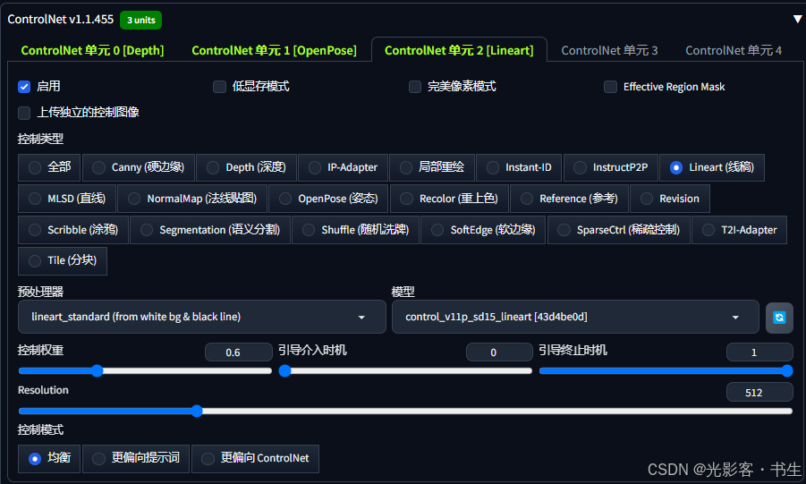Select SparseCtrl (稀疏控制) control type
Screen dimensions: 806x484
(x=619, y=230)
